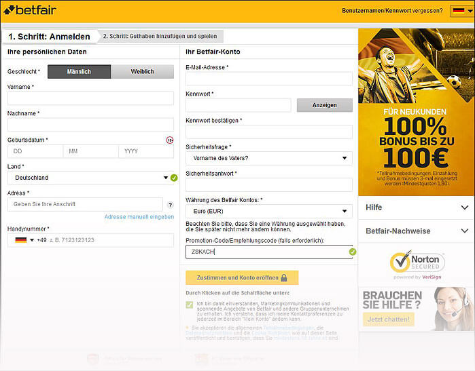Open the Währung currency dropdown
This screenshot has height=371, width=475.
click(x=269, y=211)
